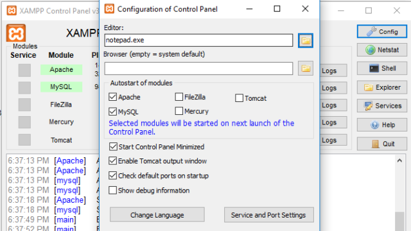Browse for browser executable folder icon

pyautogui.click(x=306, y=69)
